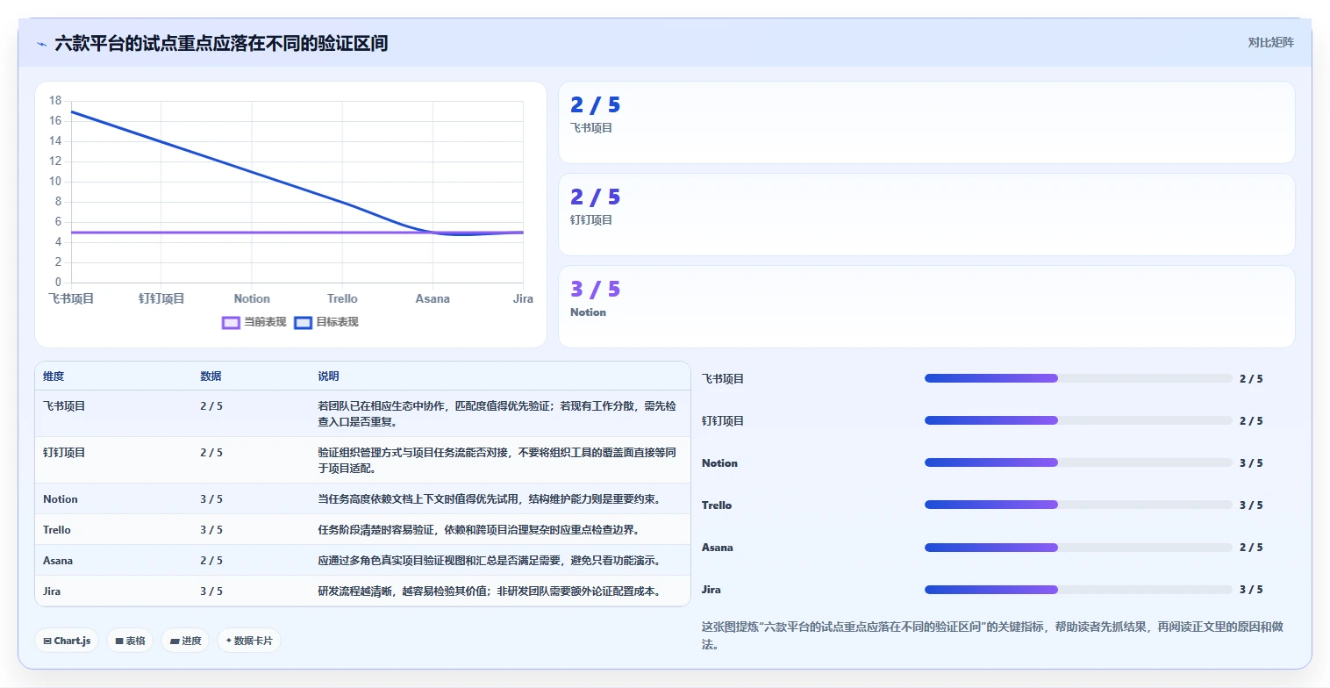Open the 钉钉项目 2 / 5 data card
The height and width of the screenshot is (688, 1330).
926,215
